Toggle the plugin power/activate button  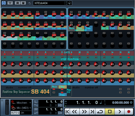point(4,3)
